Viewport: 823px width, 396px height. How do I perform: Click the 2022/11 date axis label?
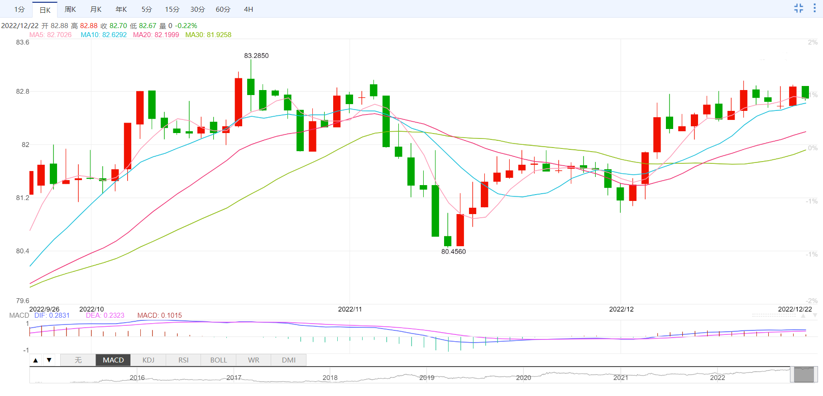pyautogui.click(x=350, y=309)
